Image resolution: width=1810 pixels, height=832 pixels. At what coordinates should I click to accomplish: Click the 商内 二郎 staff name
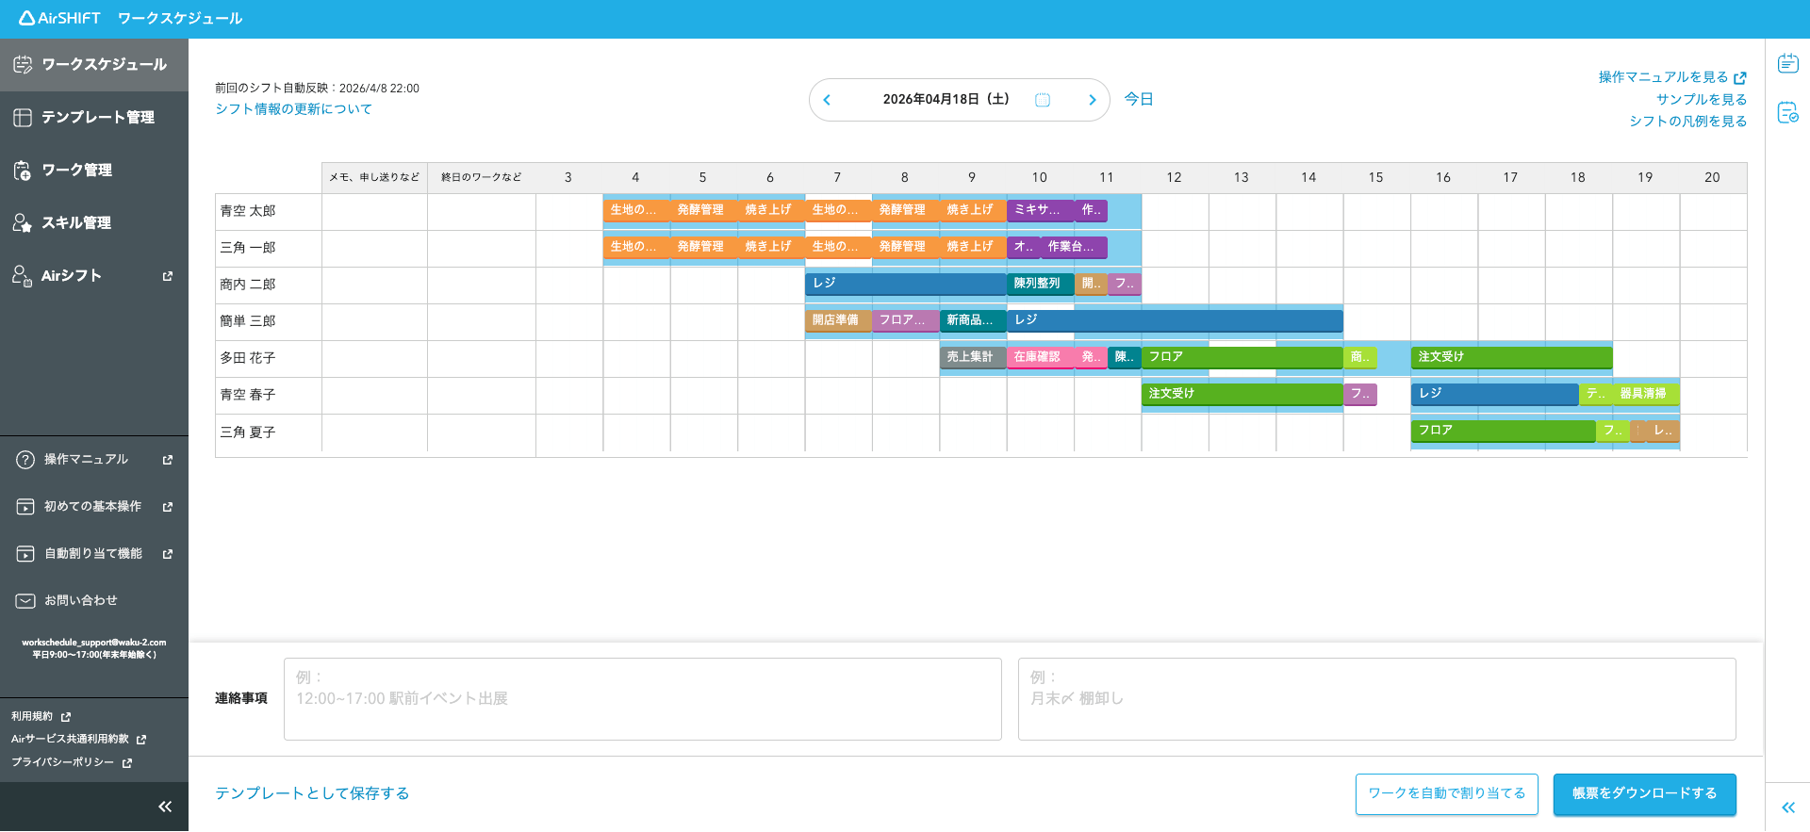tap(248, 285)
